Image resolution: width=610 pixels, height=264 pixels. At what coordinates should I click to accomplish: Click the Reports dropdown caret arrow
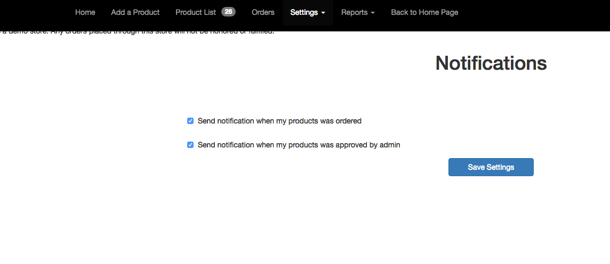click(x=373, y=13)
